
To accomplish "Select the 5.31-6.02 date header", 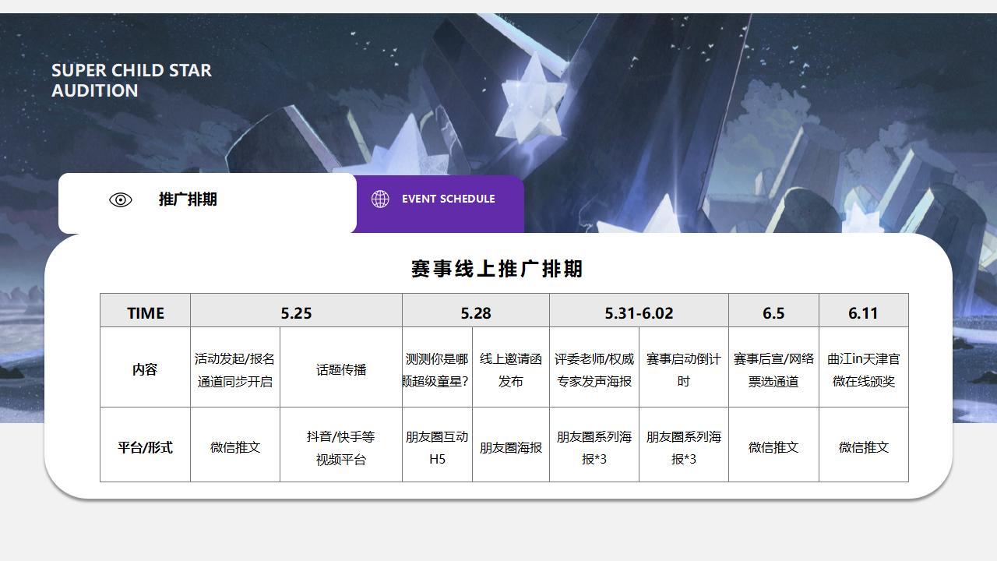I will (x=639, y=311).
